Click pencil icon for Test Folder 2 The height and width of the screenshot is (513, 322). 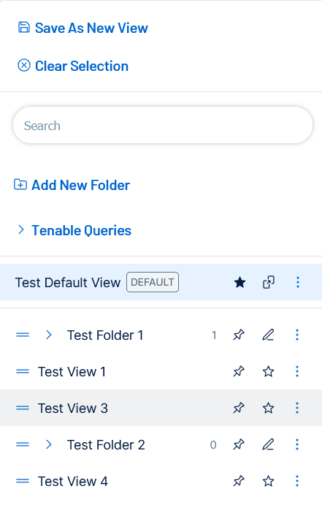(x=268, y=444)
